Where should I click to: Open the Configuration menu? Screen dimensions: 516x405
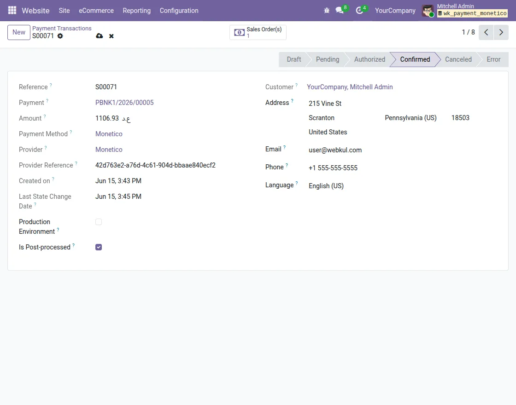click(x=179, y=11)
